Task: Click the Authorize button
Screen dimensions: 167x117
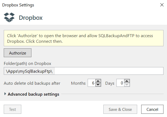Action: (x=18, y=53)
